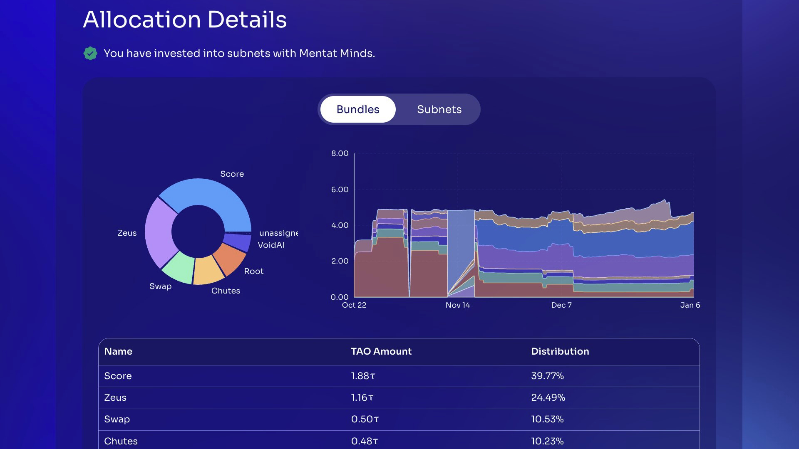The image size is (799, 449).
Task: Click the Zeus label on the pie chart
Action: pyautogui.click(x=127, y=233)
